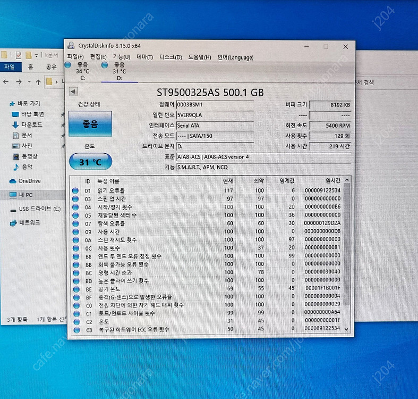Click the SMART list scroll down arrow
The height and width of the screenshot is (399, 418).
pos(346,329)
